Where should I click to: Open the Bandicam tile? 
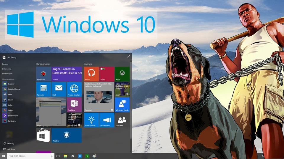coord(43,74)
